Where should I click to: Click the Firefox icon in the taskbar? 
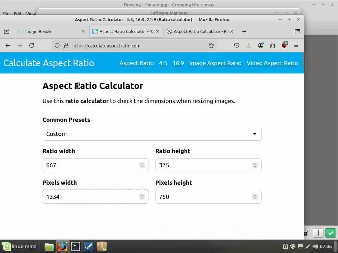[62, 246]
